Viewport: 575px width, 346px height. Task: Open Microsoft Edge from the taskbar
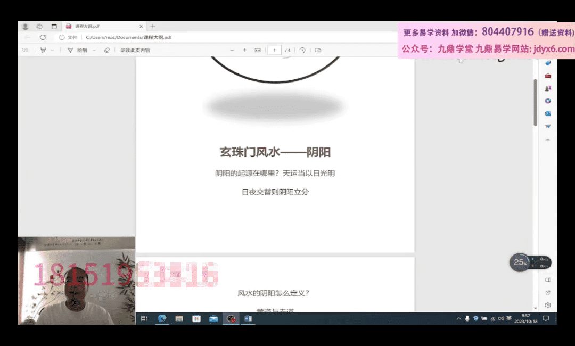(162, 318)
